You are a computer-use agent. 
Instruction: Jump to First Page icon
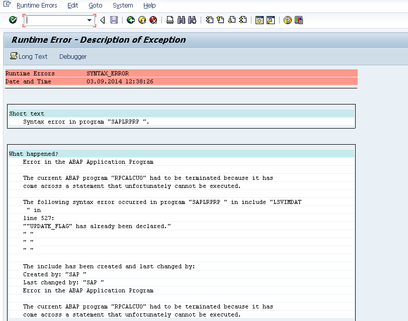(x=209, y=20)
